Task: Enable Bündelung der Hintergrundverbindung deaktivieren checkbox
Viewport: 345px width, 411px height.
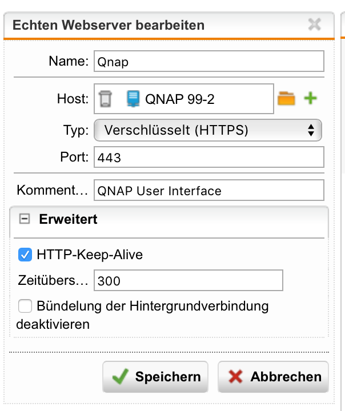Action: (25, 307)
